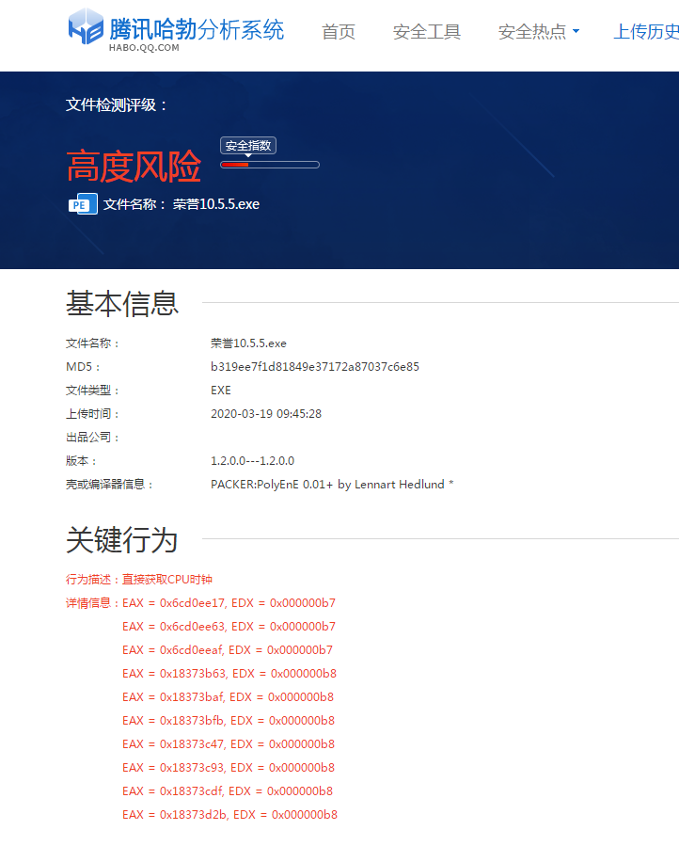Click the file type value EXE
This screenshot has height=846, width=679.
coord(221,391)
